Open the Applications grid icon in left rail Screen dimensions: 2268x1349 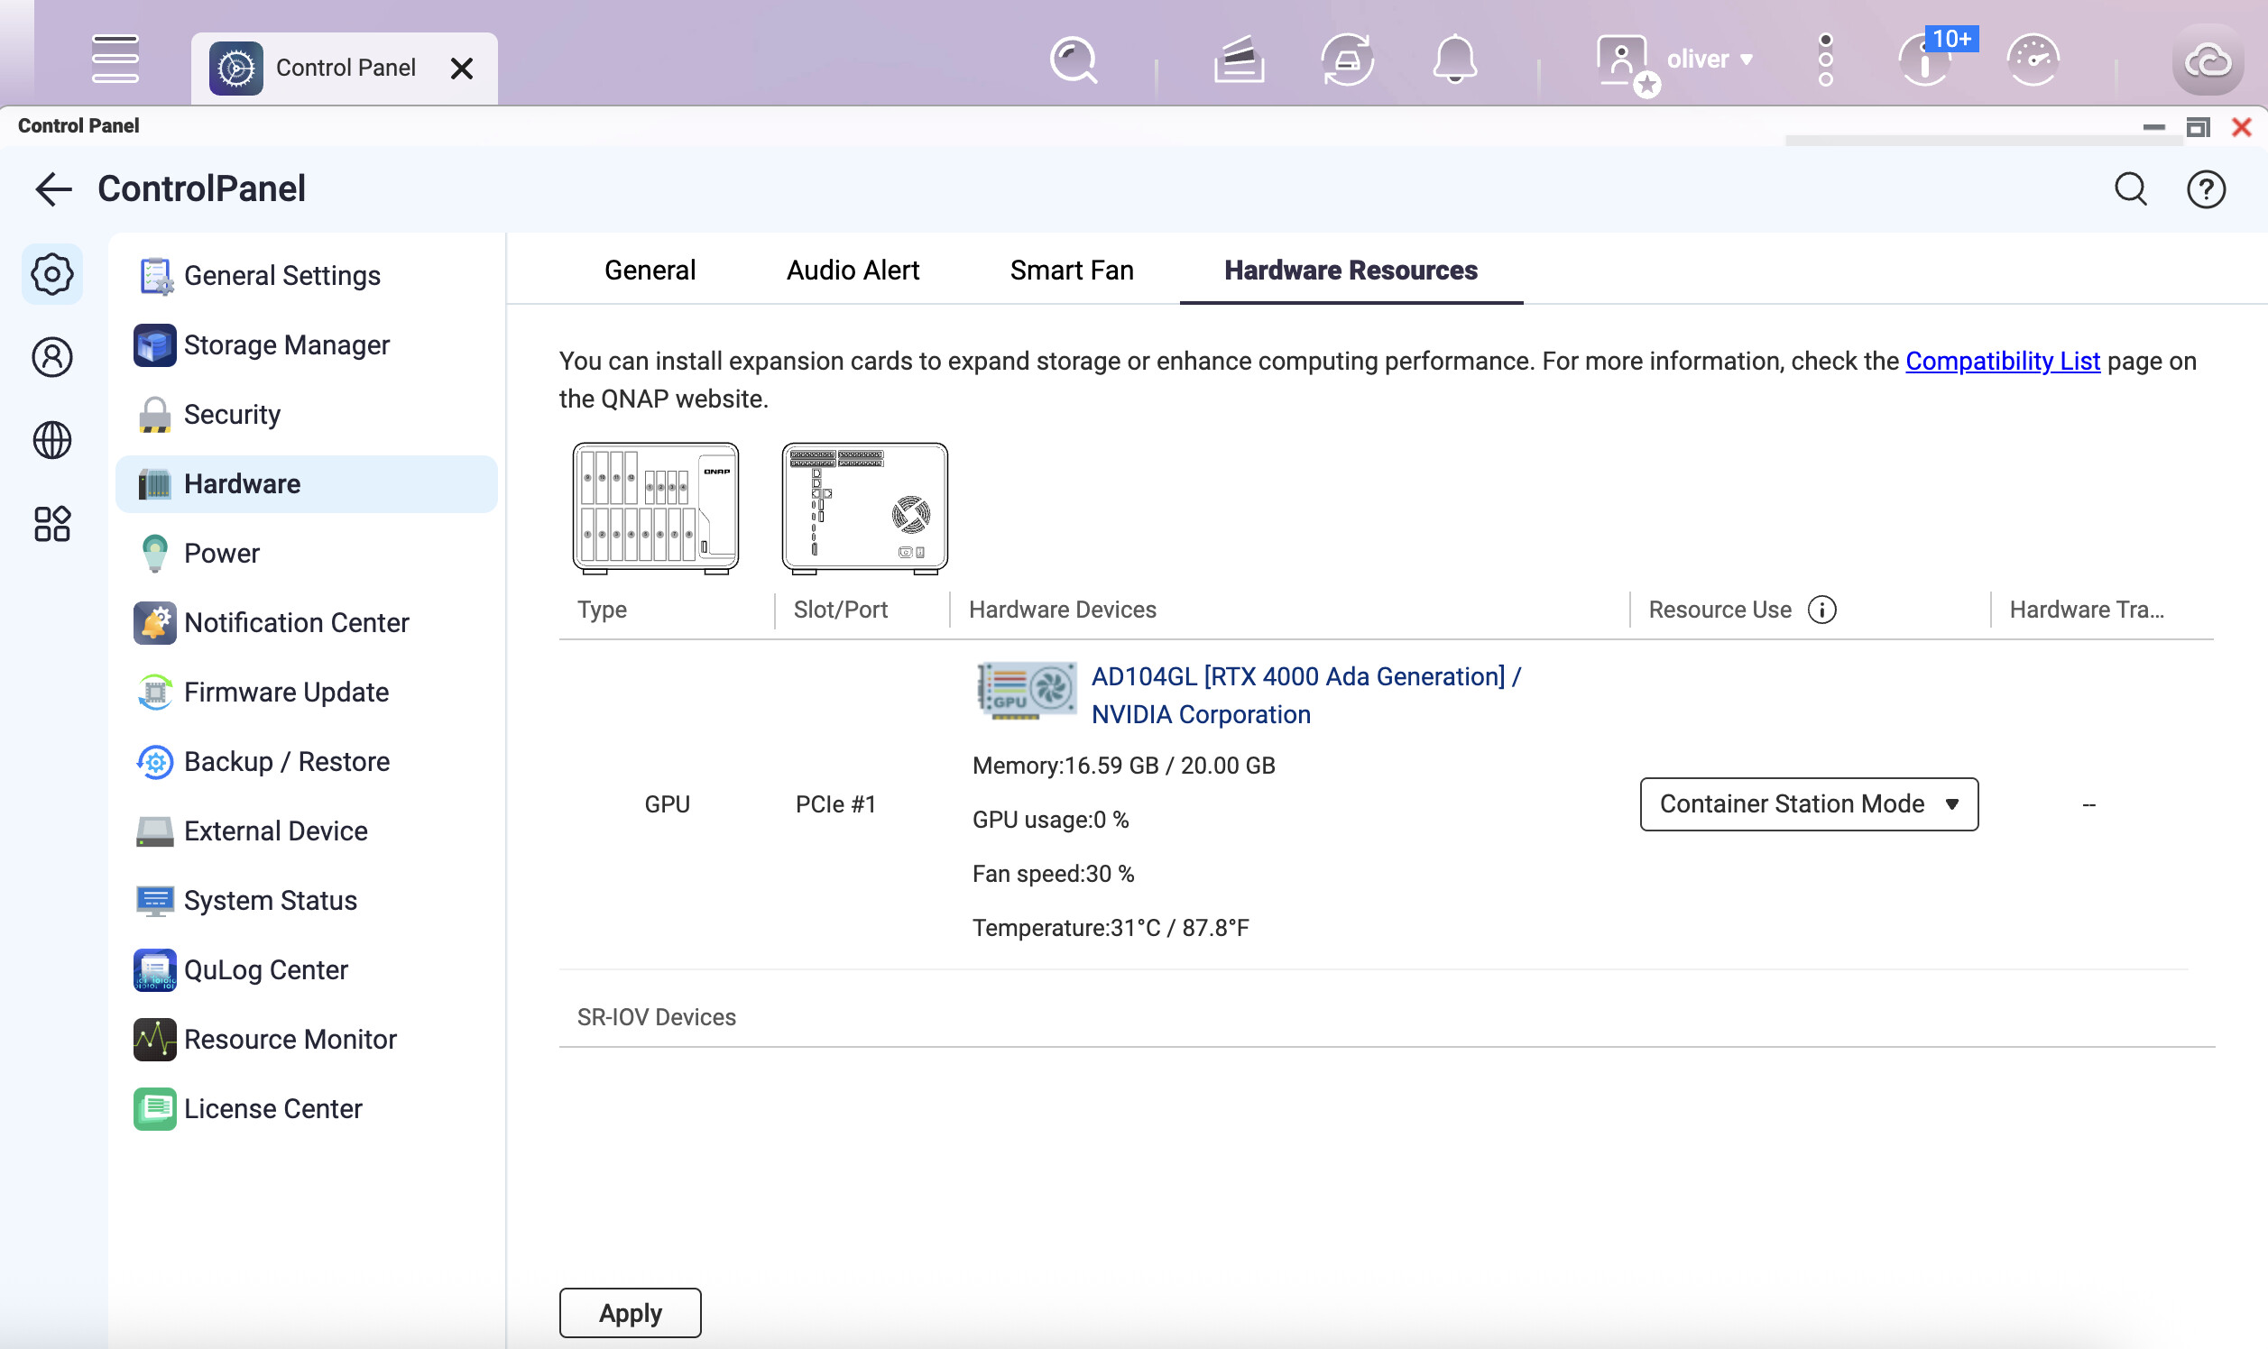(51, 525)
